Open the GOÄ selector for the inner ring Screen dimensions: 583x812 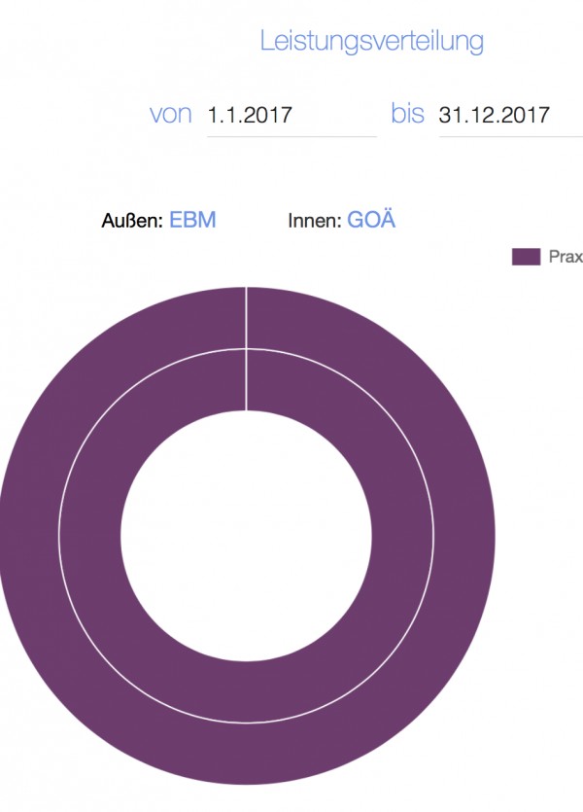click(x=371, y=219)
